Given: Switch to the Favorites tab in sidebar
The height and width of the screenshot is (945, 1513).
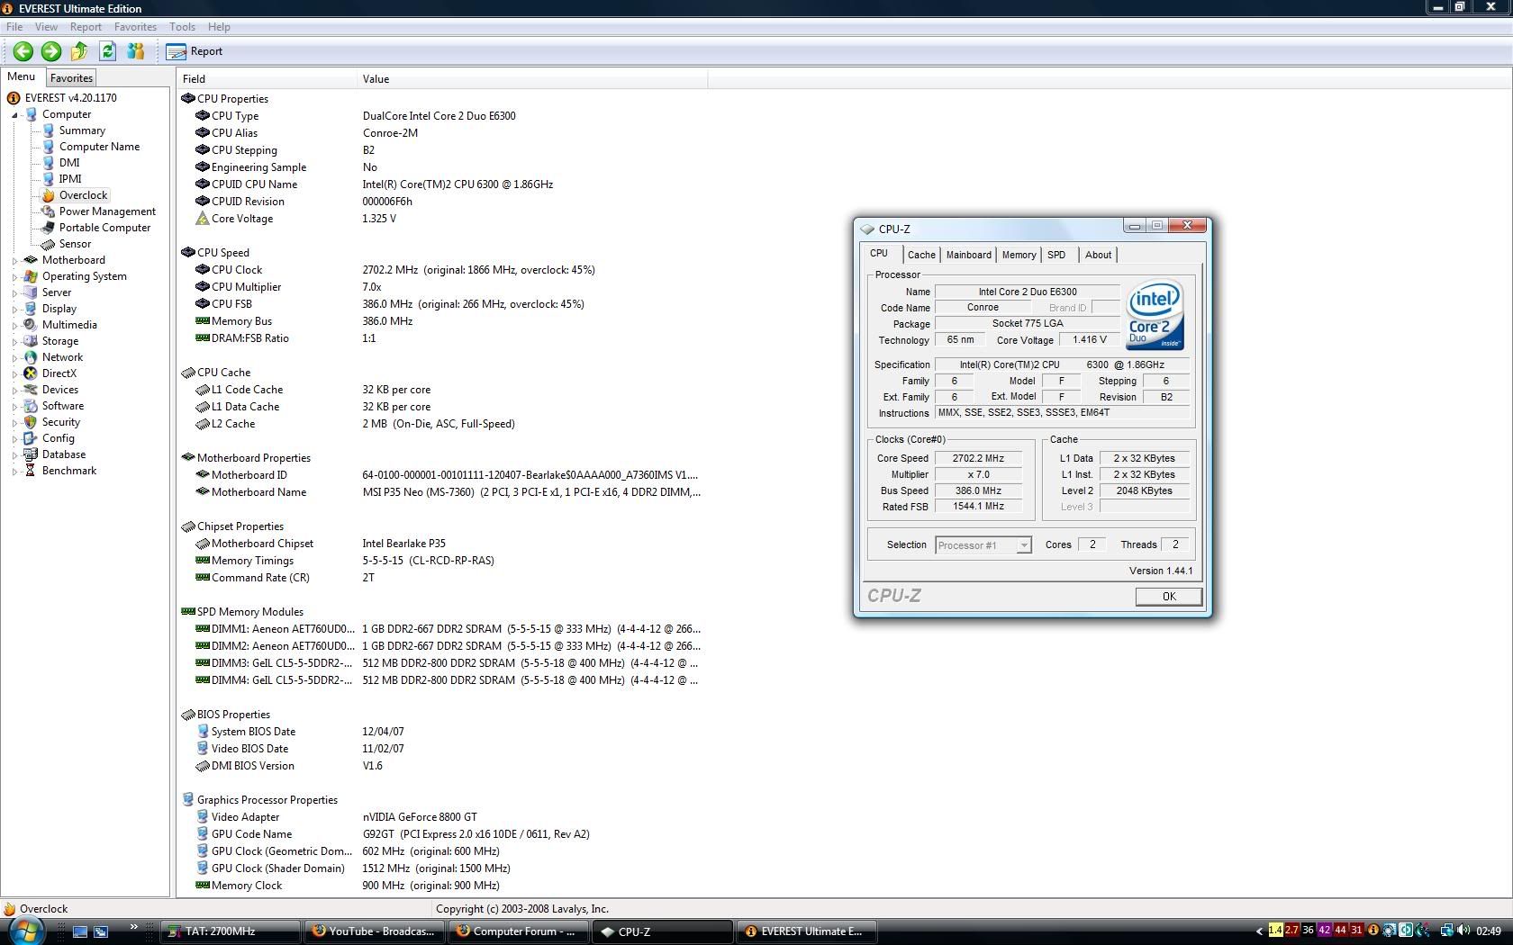Looking at the screenshot, I should point(71,78).
